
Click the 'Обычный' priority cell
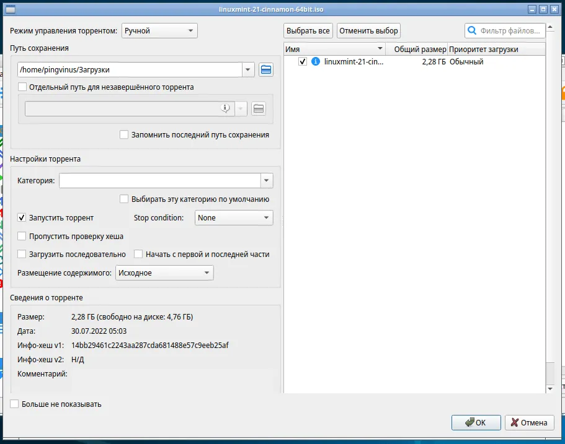point(466,61)
